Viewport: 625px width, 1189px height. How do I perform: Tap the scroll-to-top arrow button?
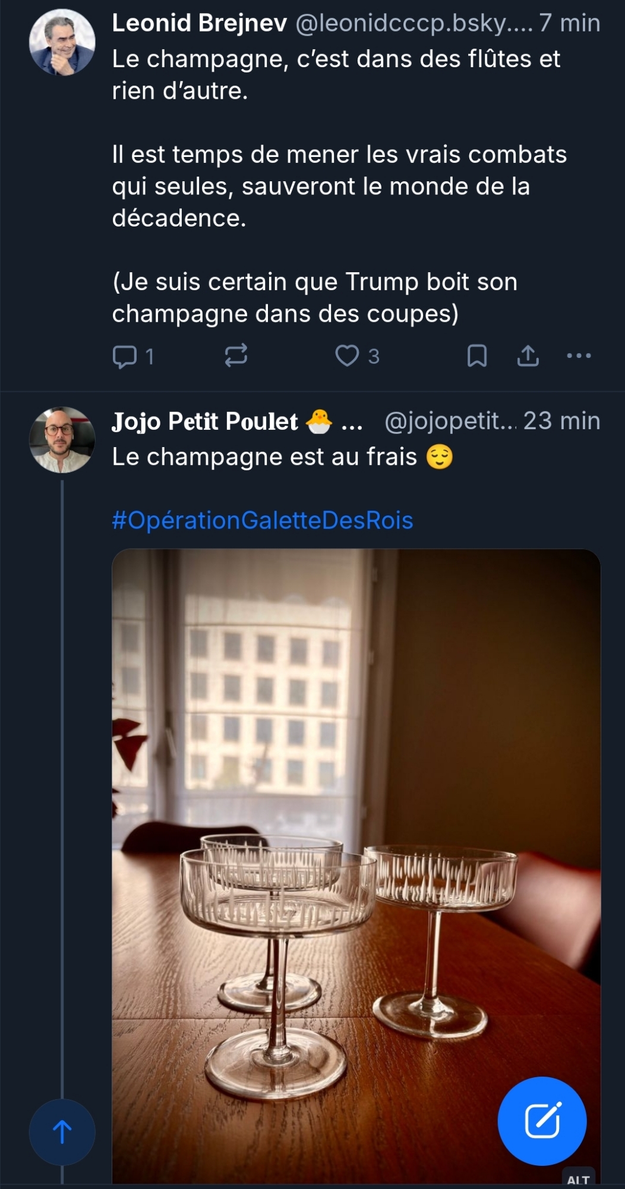pos(62,1132)
